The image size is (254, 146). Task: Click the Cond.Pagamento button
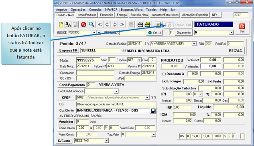point(72,85)
